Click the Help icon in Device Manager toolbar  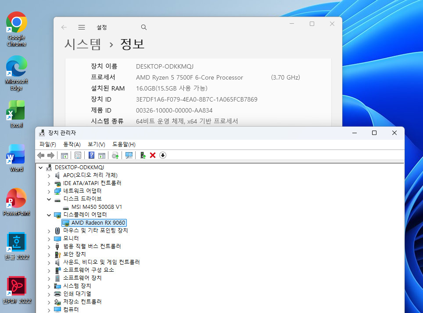tap(91, 155)
